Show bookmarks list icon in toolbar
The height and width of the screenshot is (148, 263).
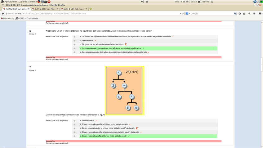(x=244, y=14)
